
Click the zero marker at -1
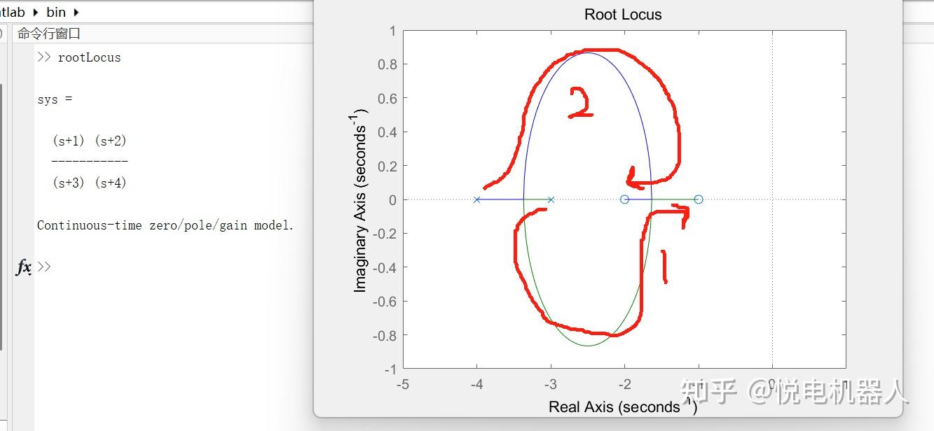(699, 199)
